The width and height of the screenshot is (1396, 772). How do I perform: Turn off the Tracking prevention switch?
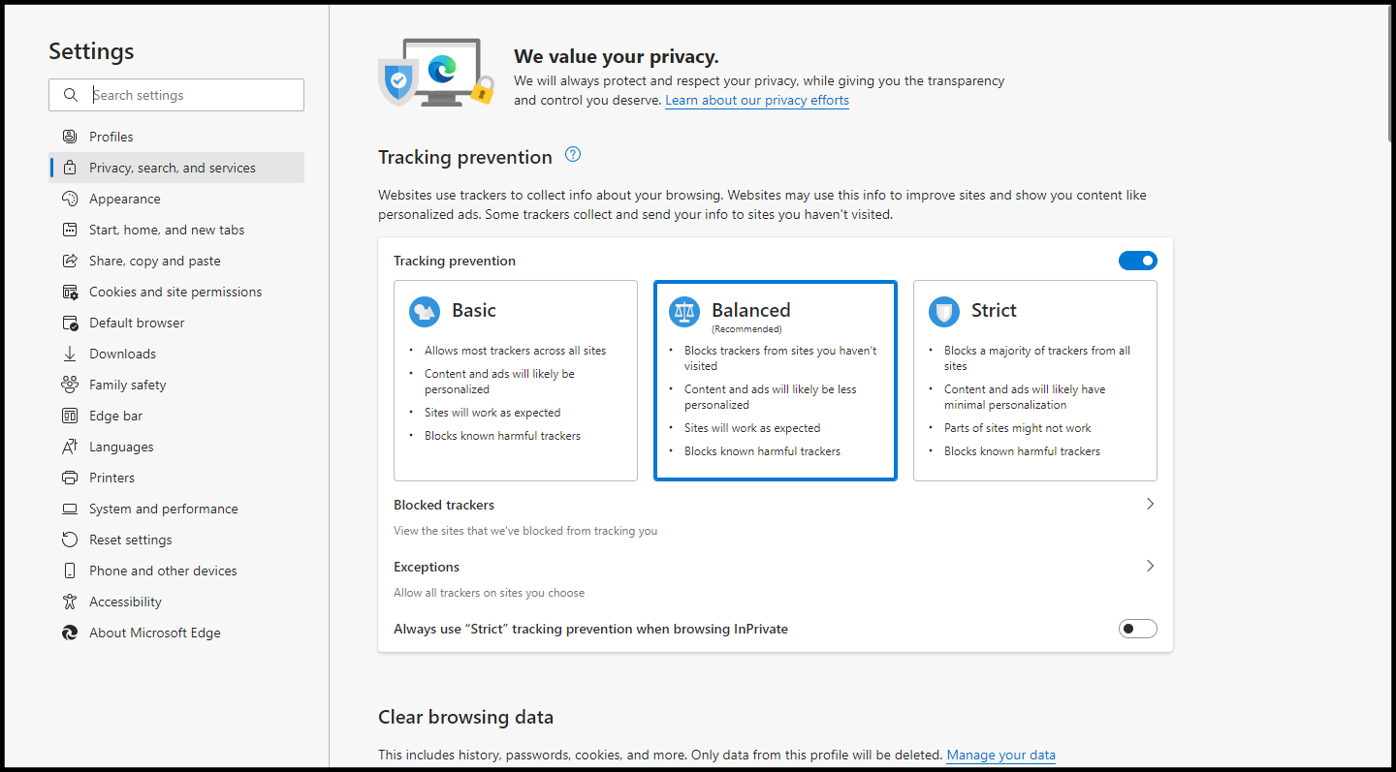pyautogui.click(x=1138, y=261)
